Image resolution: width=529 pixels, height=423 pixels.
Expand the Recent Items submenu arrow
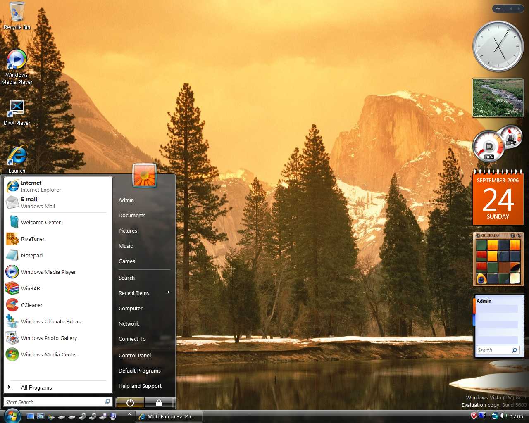[168, 292]
